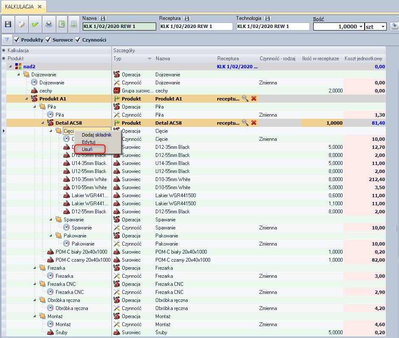Click the Nazwa input field
This screenshot has height=338, width=399.
[x=119, y=26]
